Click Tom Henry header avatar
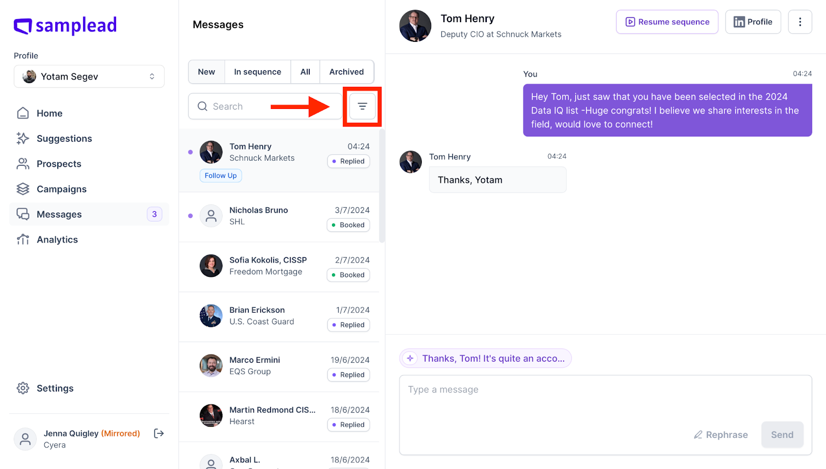Viewport: 826px width, 469px height. coord(415,26)
